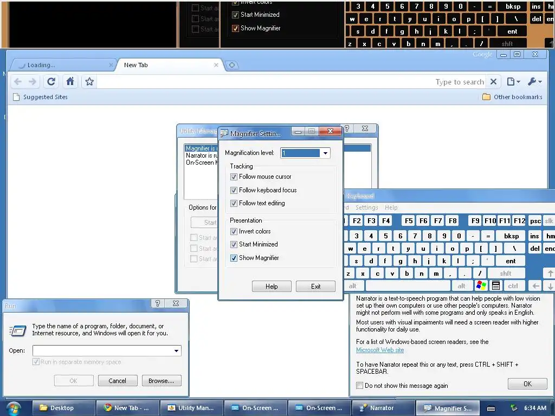Screen dimensions: 555x416
Task: Click the up arrow key on keyboard
Action: (550, 273)
